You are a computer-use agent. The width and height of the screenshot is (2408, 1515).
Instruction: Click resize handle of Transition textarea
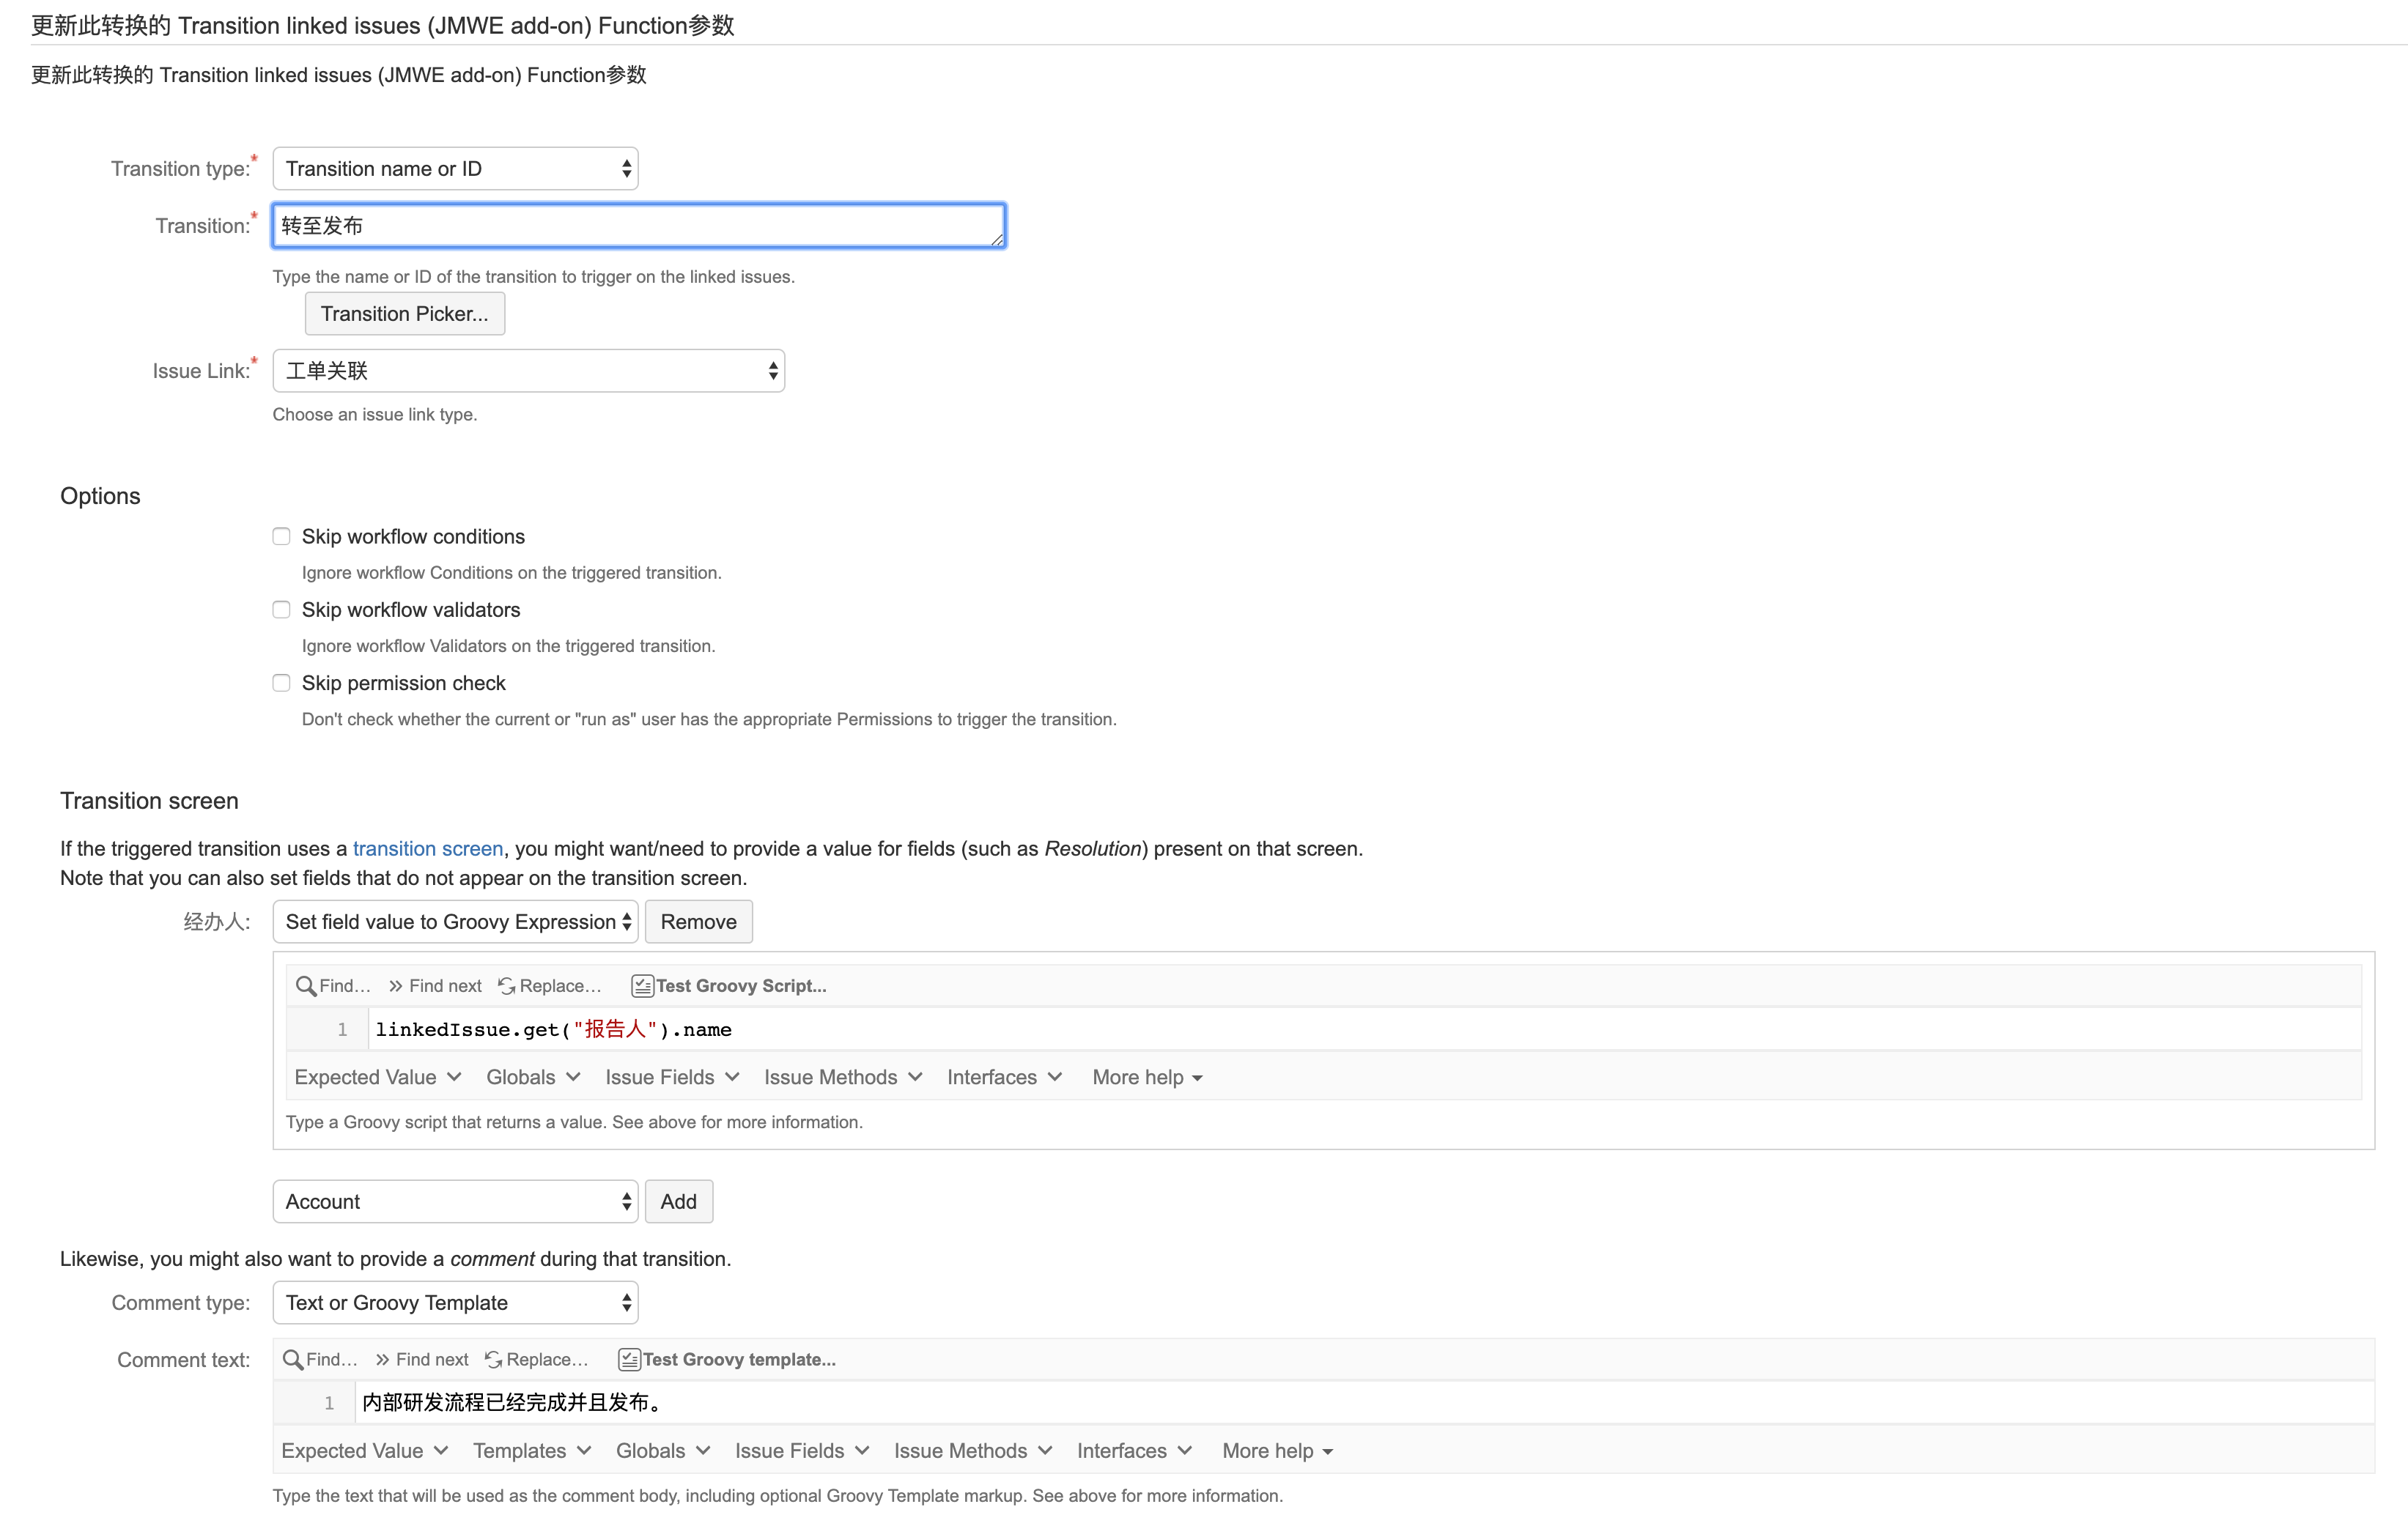click(x=997, y=239)
